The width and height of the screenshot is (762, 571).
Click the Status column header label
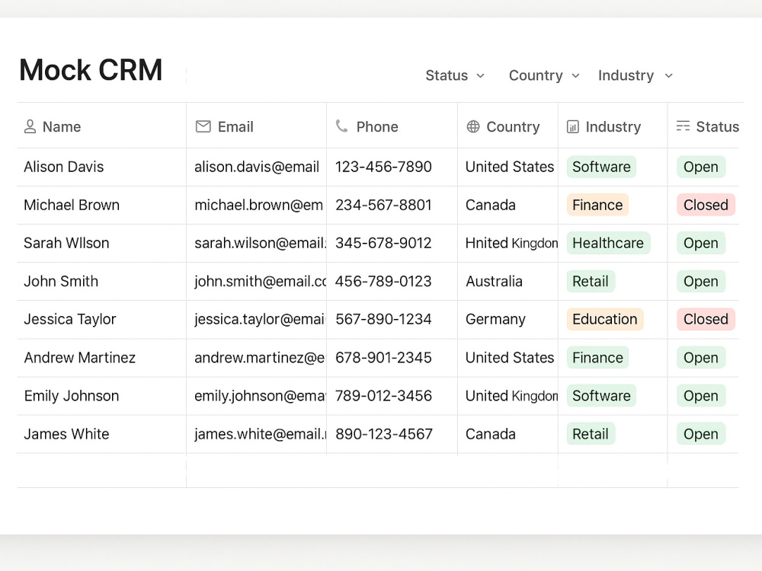click(x=717, y=126)
